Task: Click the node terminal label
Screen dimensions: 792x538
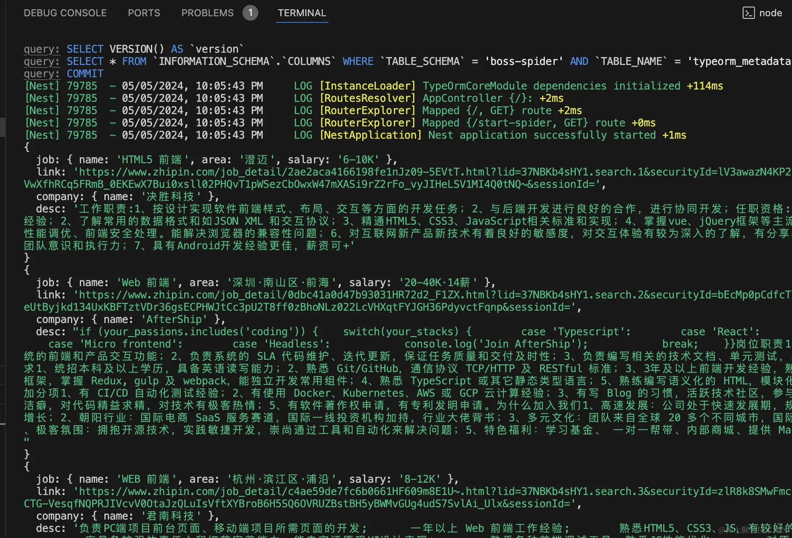Action: tap(771, 13)
